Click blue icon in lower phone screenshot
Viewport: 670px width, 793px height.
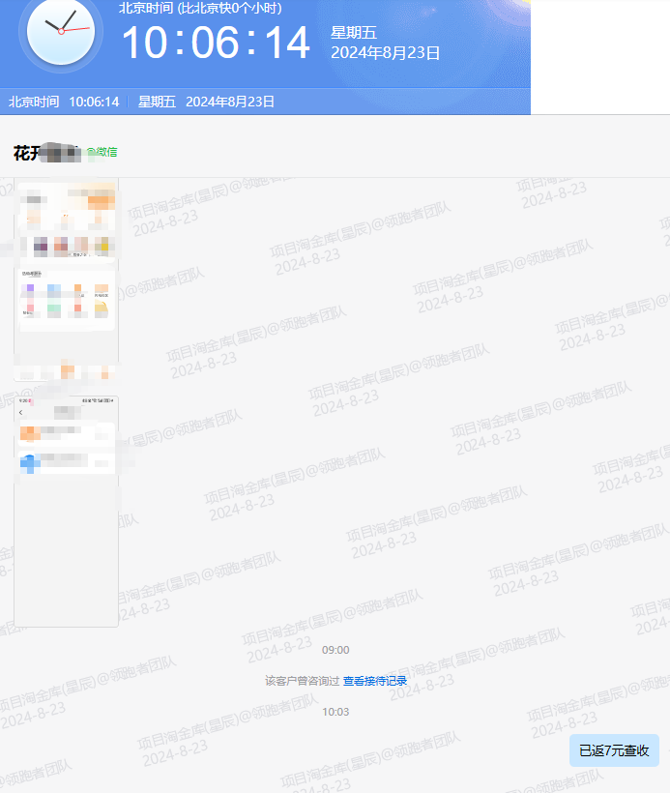point(30,462)
